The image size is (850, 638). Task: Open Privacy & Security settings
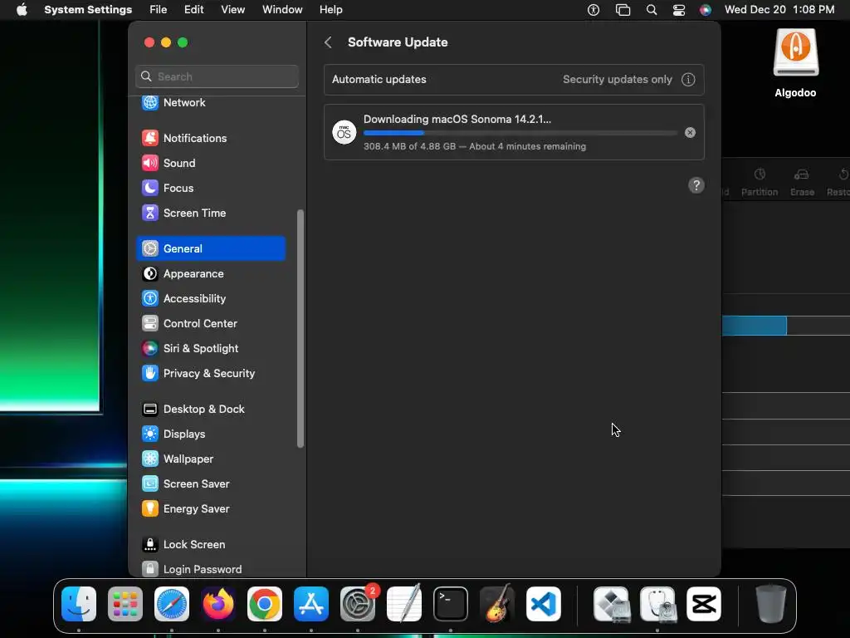[x=211, y=374]
